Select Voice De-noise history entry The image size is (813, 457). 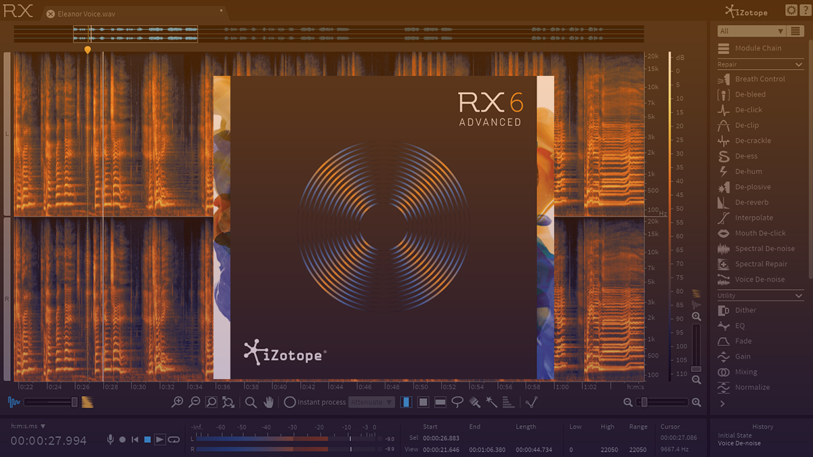[739, 443]
